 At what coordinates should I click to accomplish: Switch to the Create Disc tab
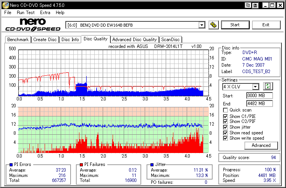pos(45,40)
